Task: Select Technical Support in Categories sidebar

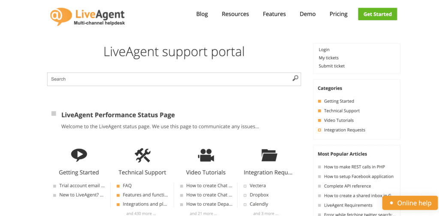Action: tap(342, 110)
